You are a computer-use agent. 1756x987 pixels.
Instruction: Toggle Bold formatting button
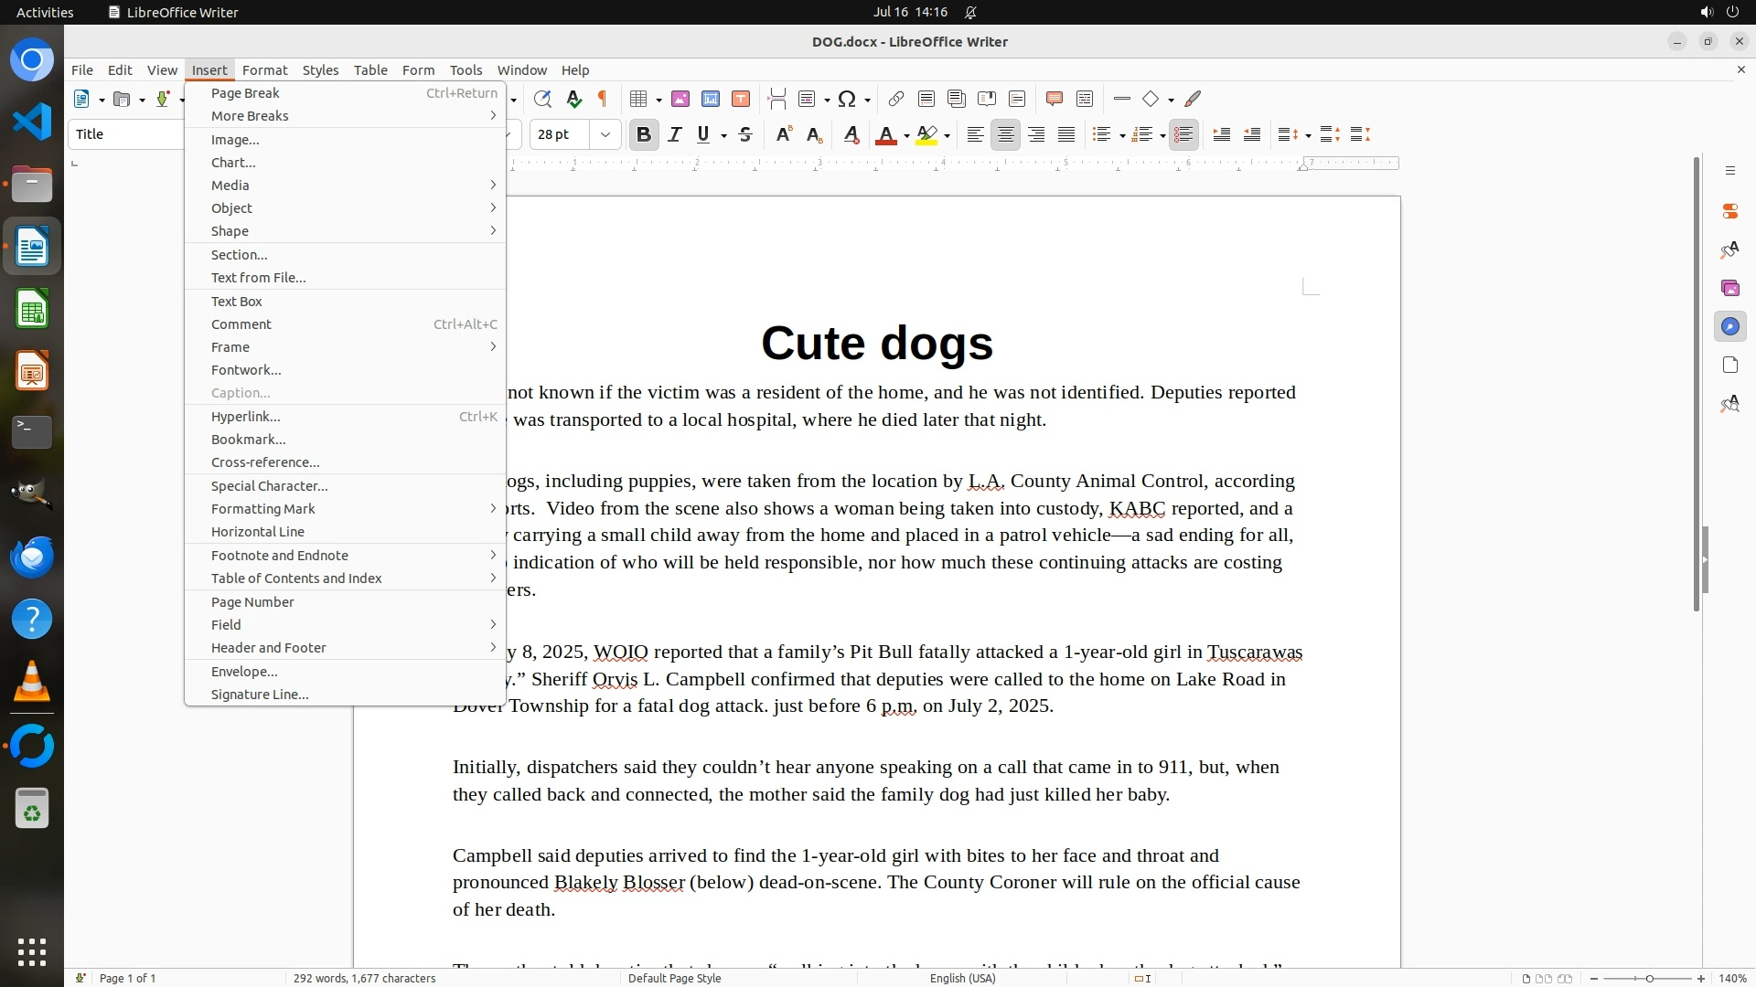tap(644, 135)
